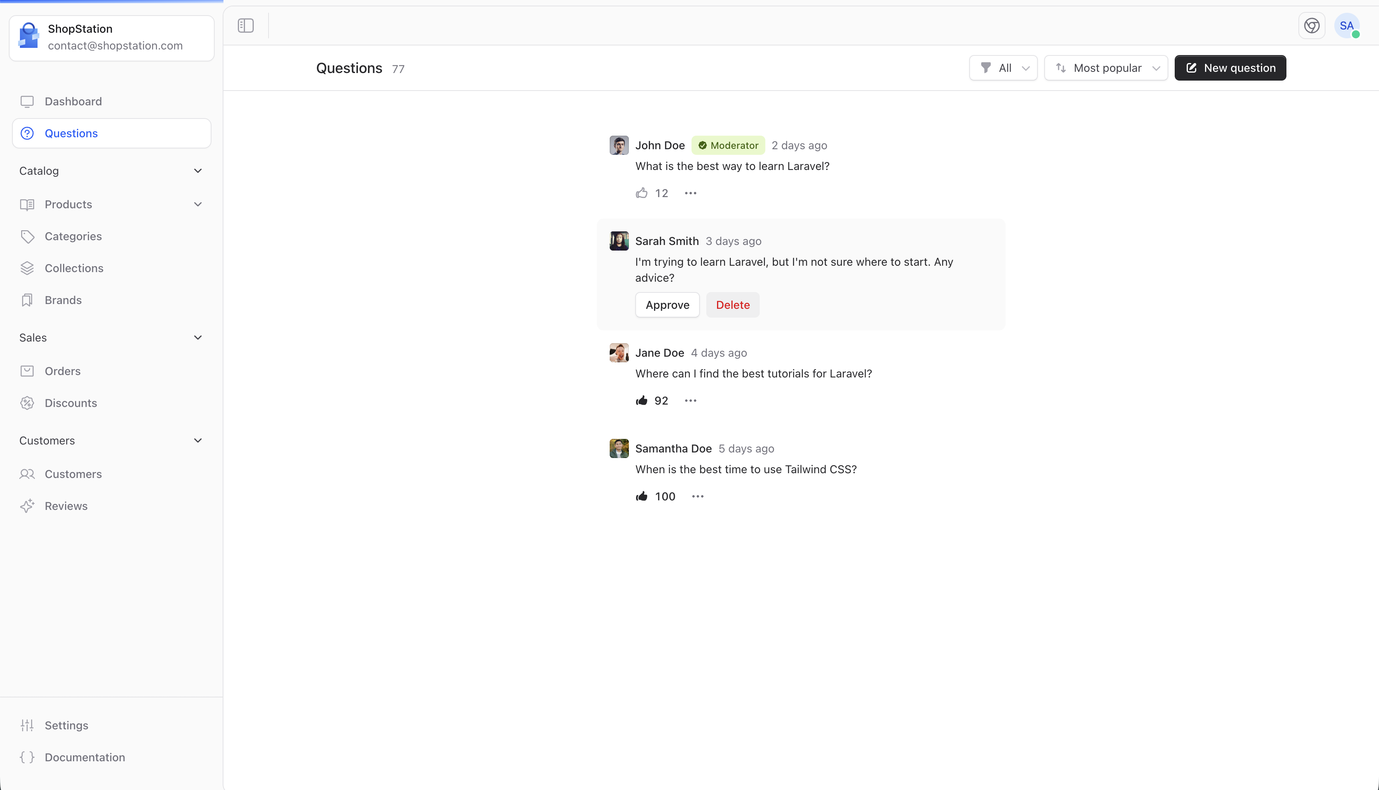Open the SA user avatar menu
This screenshot has height=790, width=1379.
tap(1347, 26)
